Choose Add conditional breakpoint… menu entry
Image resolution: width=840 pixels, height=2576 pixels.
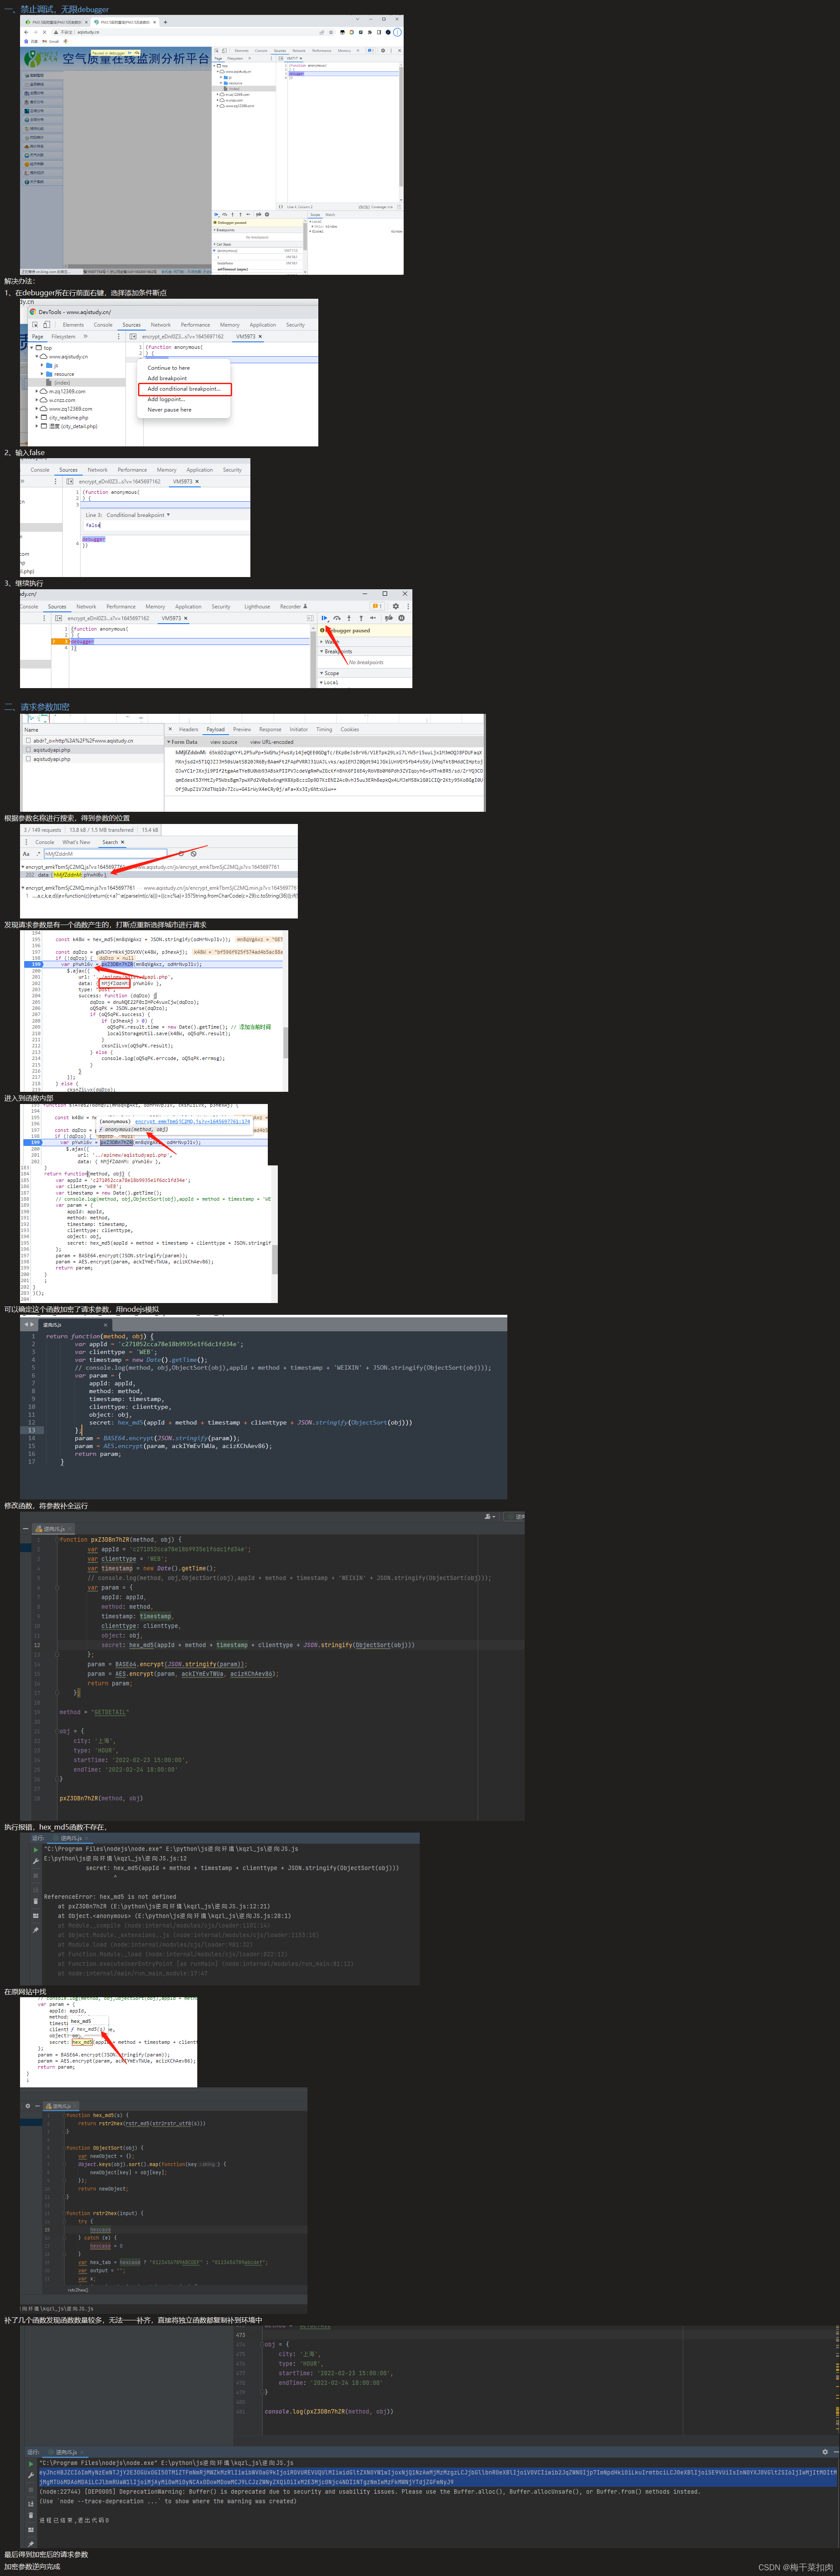184,389
